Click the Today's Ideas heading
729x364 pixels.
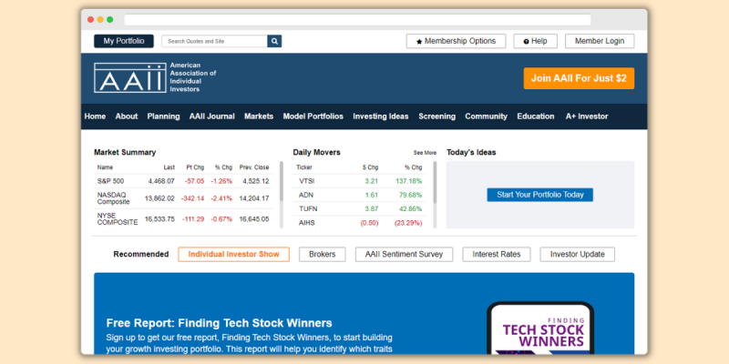(x=471, y=152)
